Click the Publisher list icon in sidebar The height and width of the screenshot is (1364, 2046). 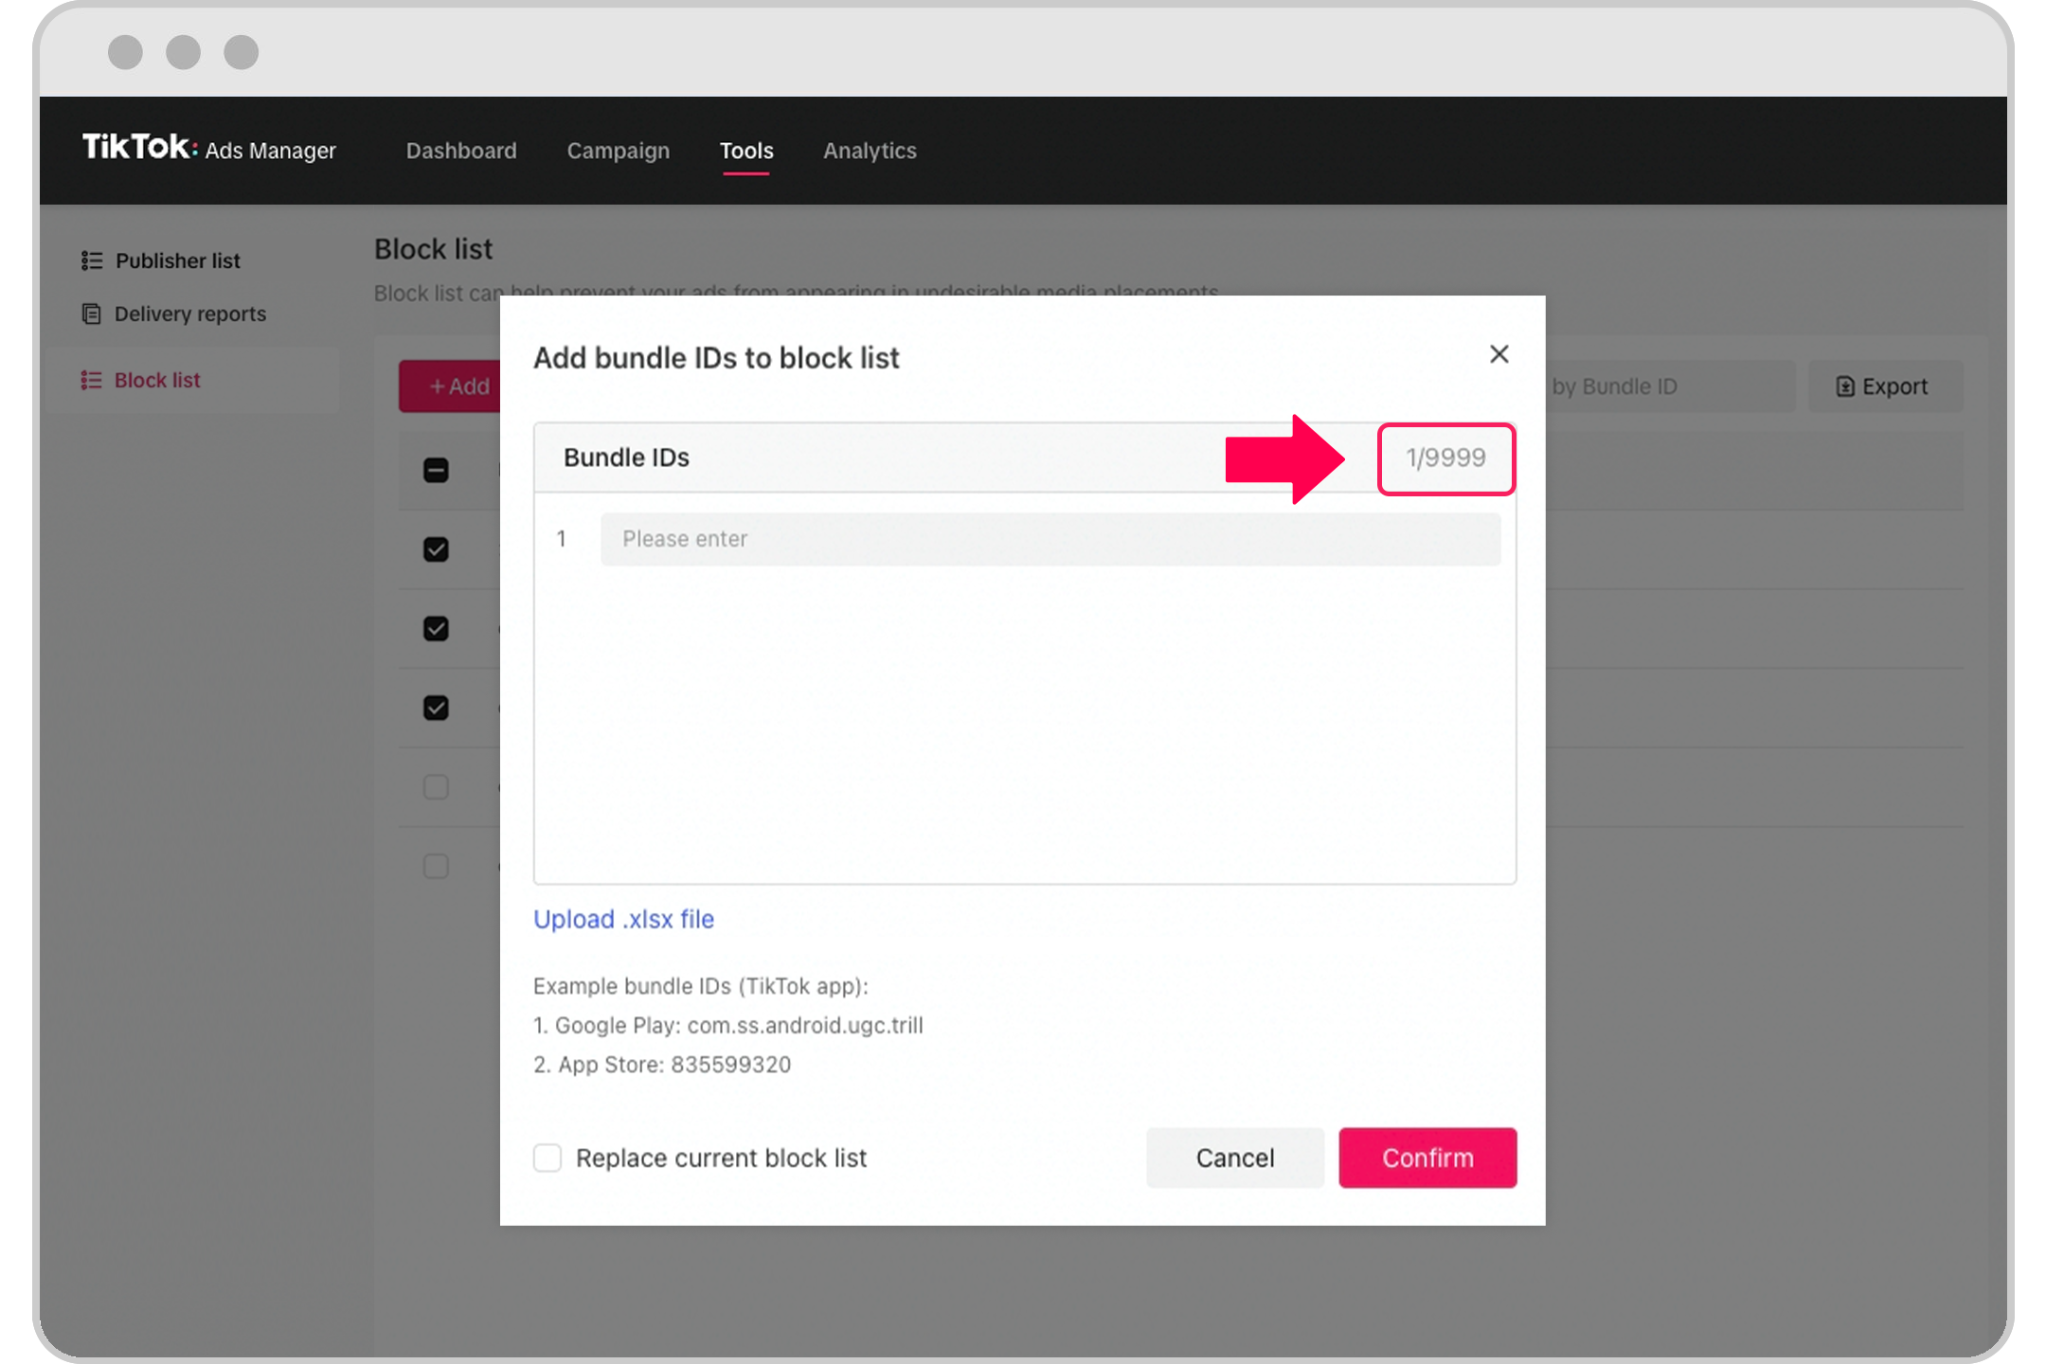93,260
